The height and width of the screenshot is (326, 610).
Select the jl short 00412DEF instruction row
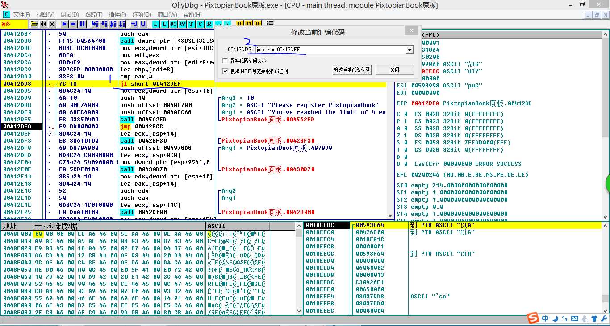(194, 84)
